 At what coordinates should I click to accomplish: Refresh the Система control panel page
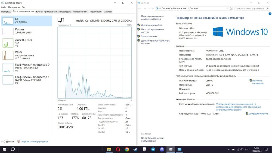coord(231,8)
